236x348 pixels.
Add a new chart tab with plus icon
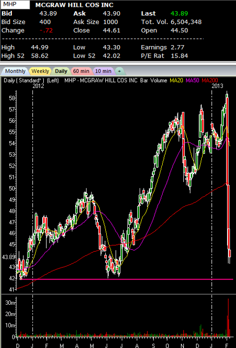pos(119,71)
